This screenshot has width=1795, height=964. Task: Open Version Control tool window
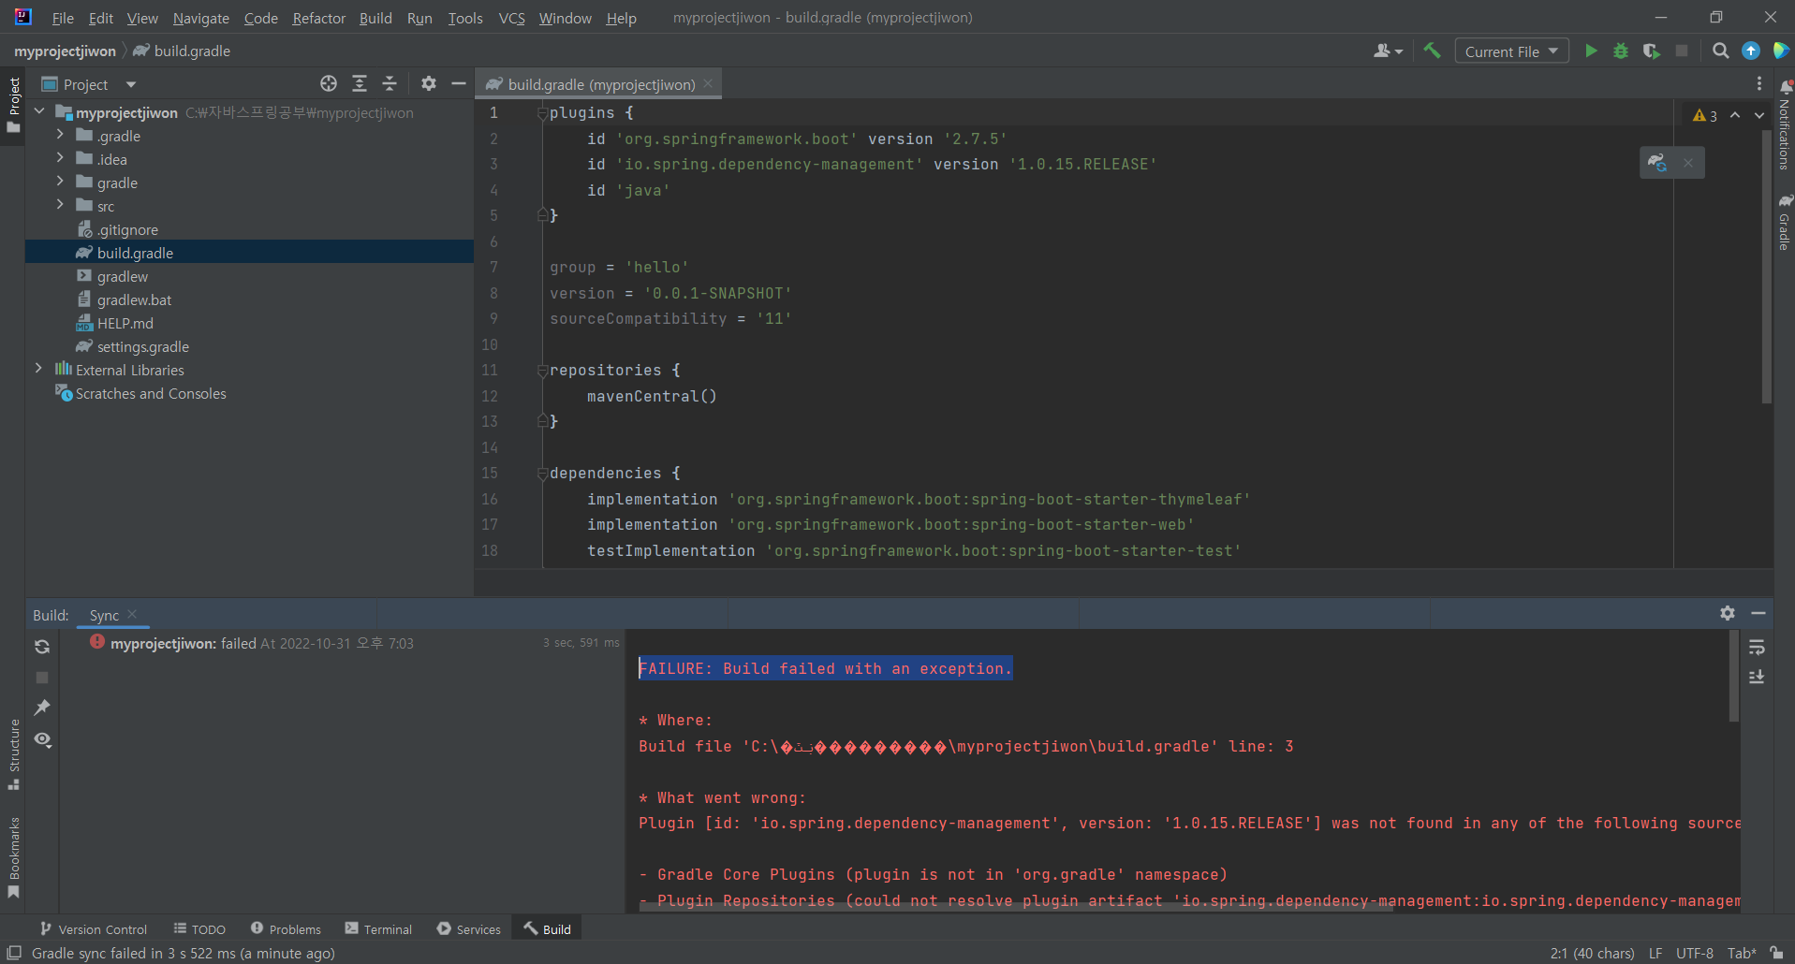[x=94, y=928]
